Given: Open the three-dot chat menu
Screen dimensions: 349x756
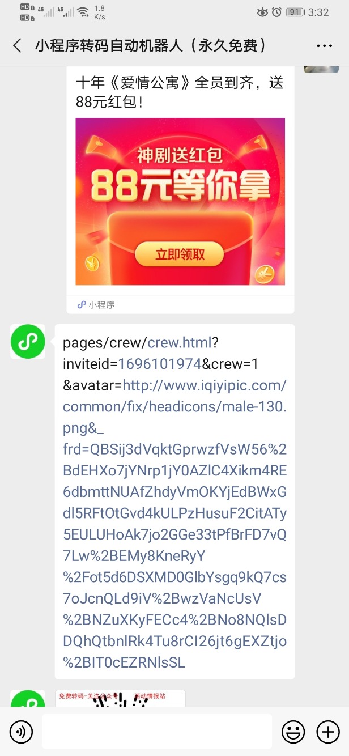Looking at the screenshot, I should 324,46.
